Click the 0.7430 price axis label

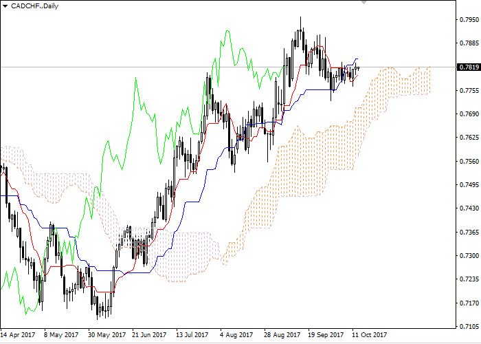[x=469, y=208]
